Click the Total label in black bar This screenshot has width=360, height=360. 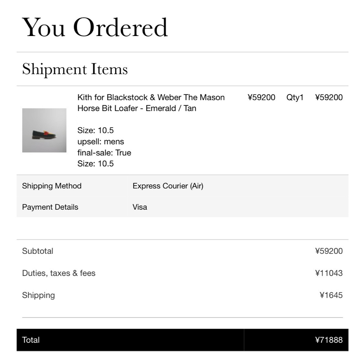[x=31, y=340]
